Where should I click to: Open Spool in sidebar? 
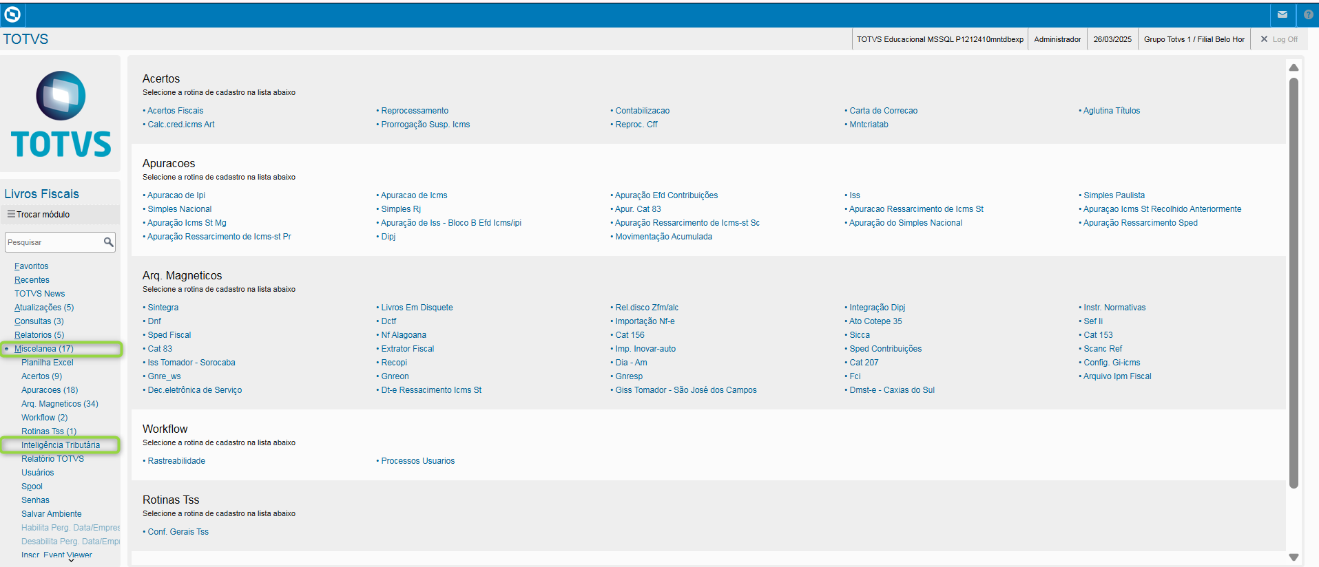pos(32,486)
